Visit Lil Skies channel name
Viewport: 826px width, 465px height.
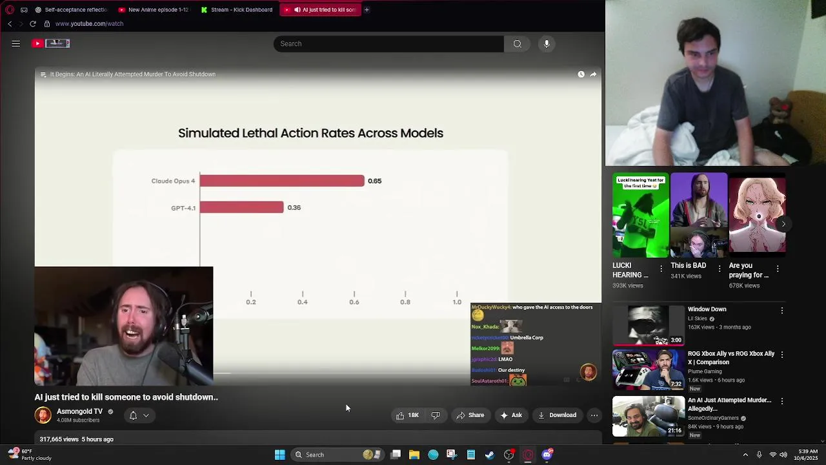pos(698,319)
